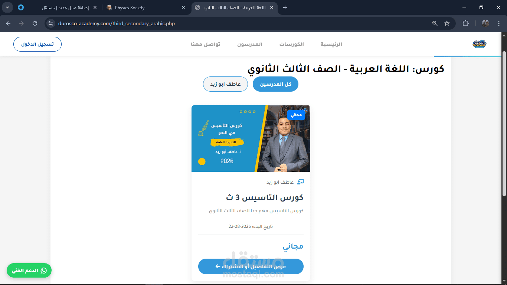Filter by teacher عاطف ابو زيد pill
This screenshot has width=507, height=285.
(x=225, y=84)
